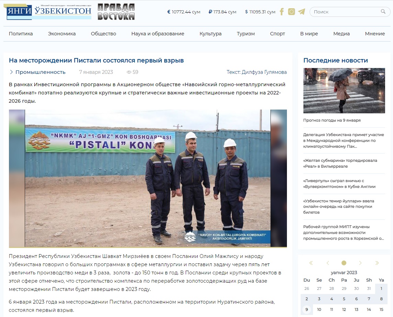
Task: Click the Правда Востока logo
Action: click(116, 12)
